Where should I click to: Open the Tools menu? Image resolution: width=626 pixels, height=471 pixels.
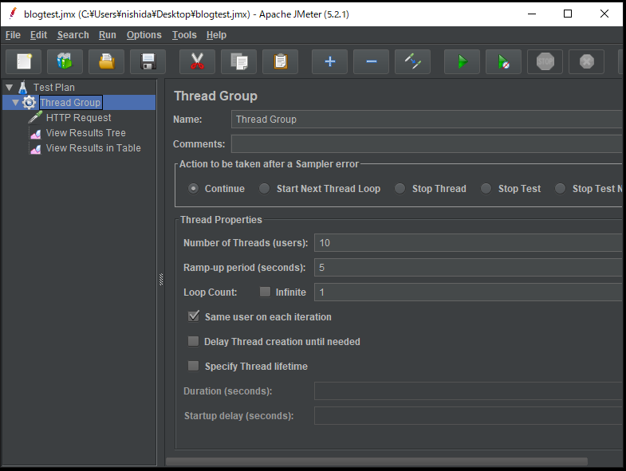coord(184,35)
